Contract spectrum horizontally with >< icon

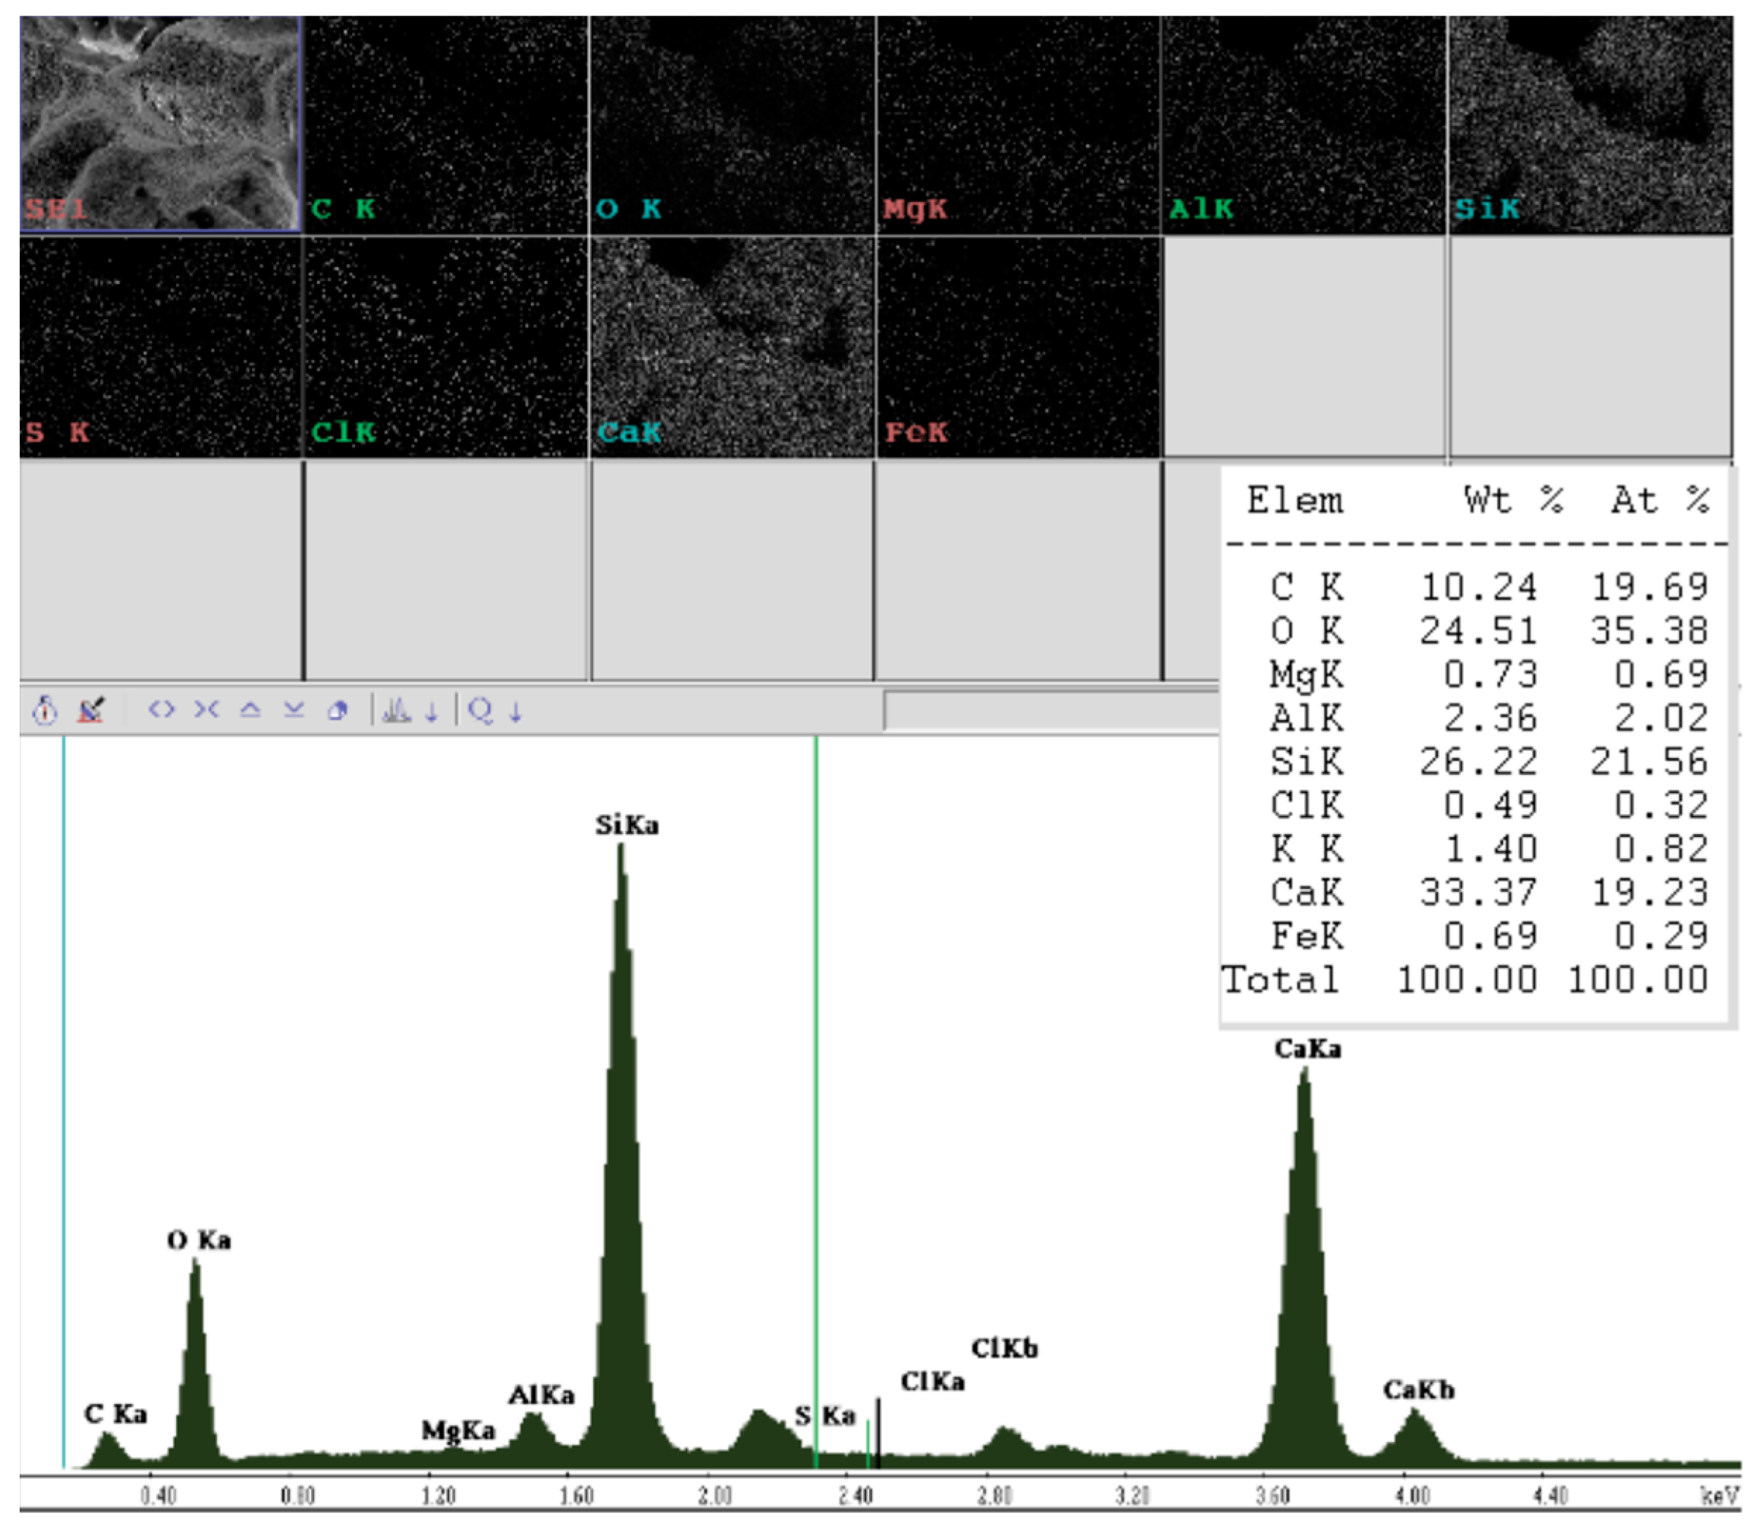click(x=206, y=709)
